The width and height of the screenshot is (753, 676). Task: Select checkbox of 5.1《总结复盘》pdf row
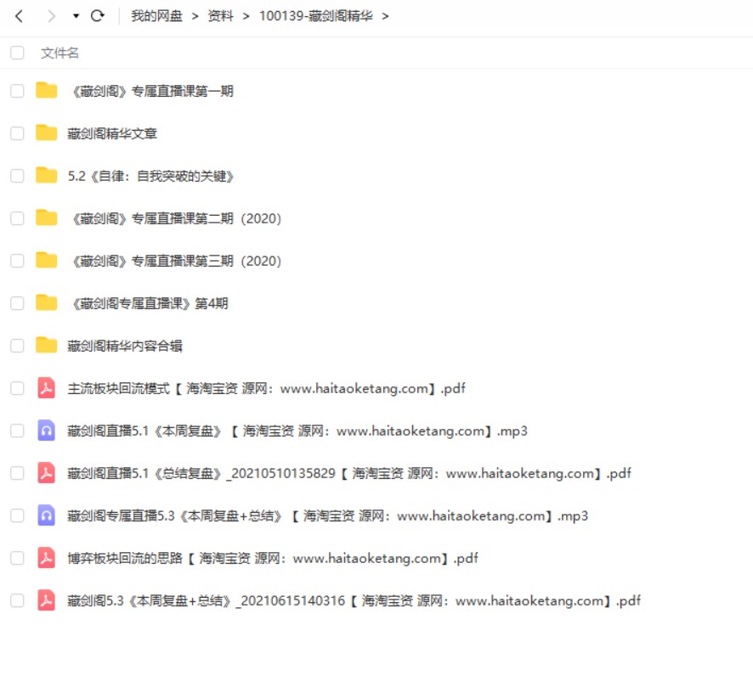(x=17, y=473)
